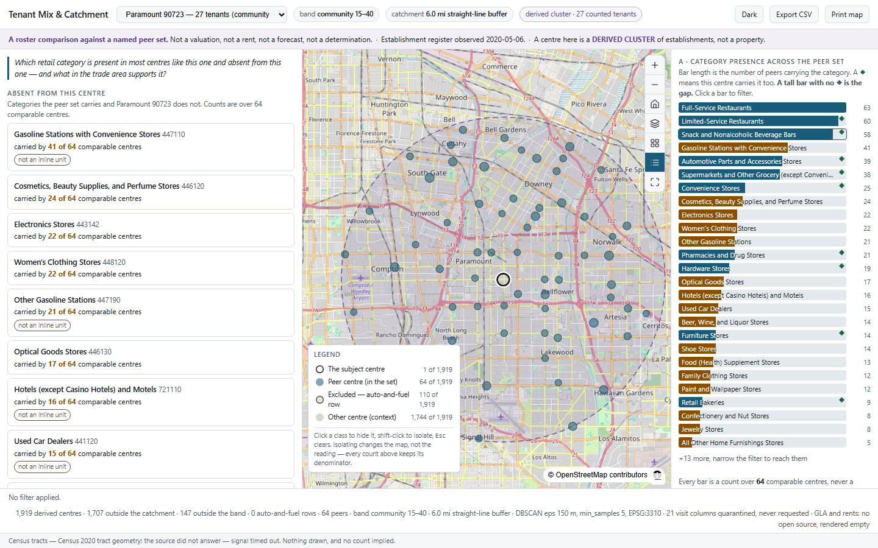
Task: Open the map layers control
Action: tap(654, 124)
